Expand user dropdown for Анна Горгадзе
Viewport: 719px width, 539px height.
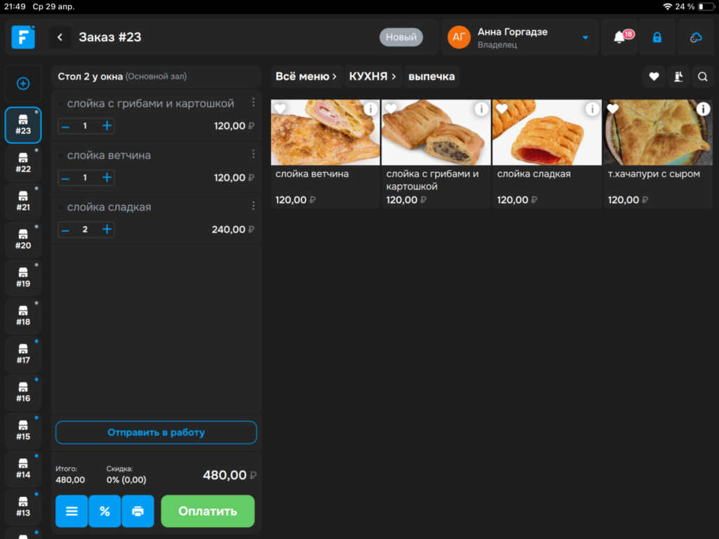(x=585, y=38)
